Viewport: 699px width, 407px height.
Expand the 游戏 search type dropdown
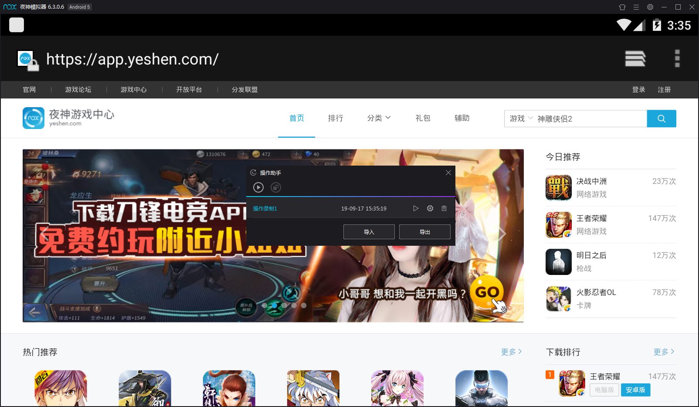[x=521, y=119]
